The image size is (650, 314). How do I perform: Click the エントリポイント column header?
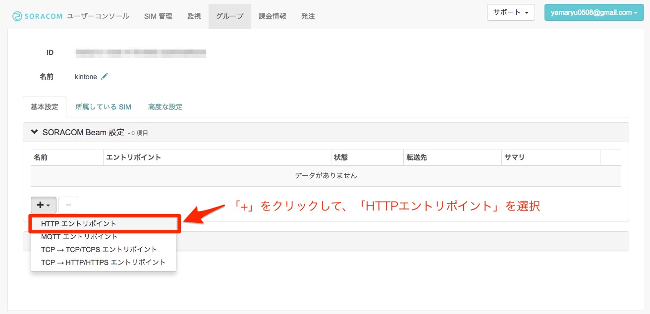pyautogui.click(x=217, y=157)
